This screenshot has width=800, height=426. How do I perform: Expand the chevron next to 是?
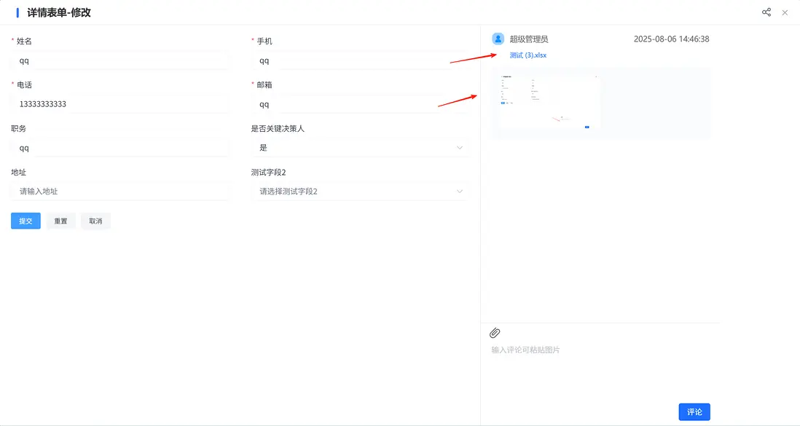coord(459,147)
